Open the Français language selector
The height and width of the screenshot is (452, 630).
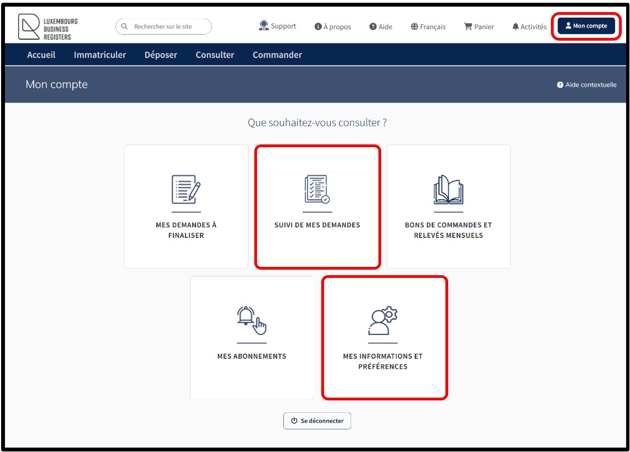(x=428, y=26)
